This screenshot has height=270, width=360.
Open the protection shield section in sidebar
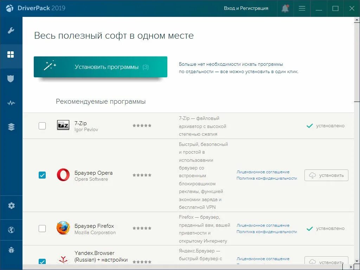[11, 78]
